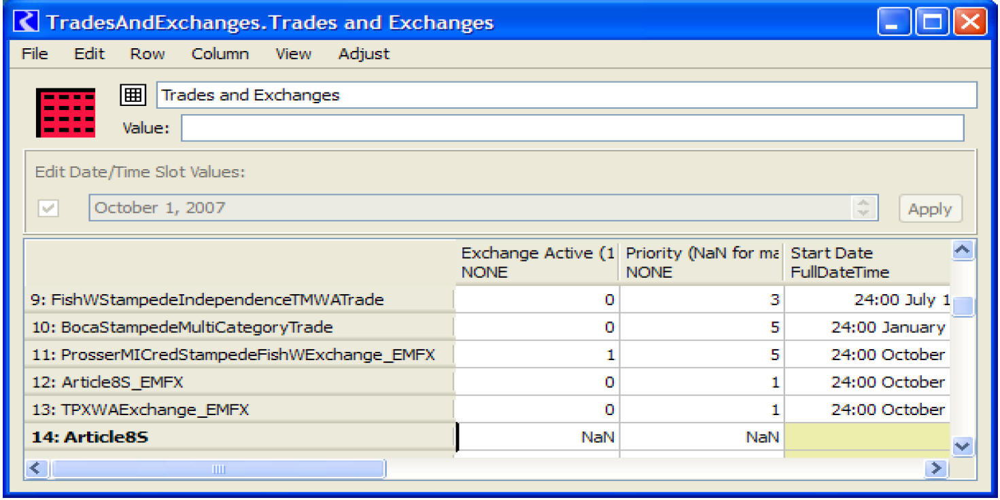Open the Row menu
The image size is (1000, 500).
click(148, 54)
